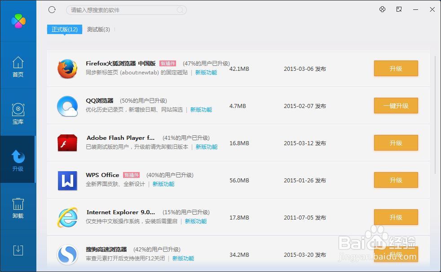
Task: Click the QQ浏览器 icon
Action: tap(67, 106)
